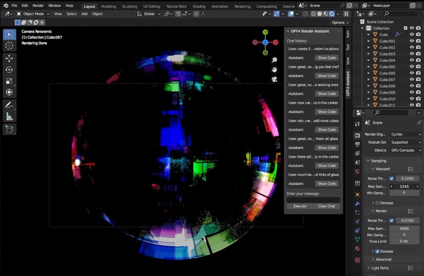This screenshot has width=424, height=276.
Task: Click the Clear Chat button
Action: pyautogui.click(x=326, y=206)
